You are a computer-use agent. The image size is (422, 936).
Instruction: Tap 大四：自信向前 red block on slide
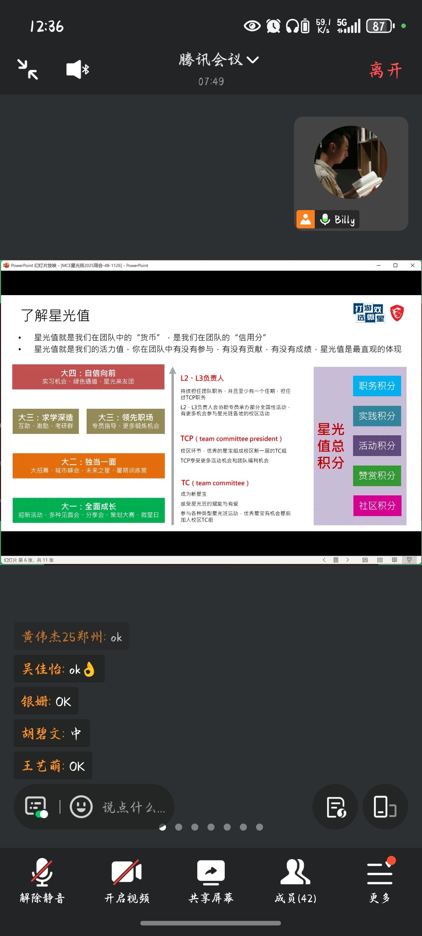click(x=88, y=377)
